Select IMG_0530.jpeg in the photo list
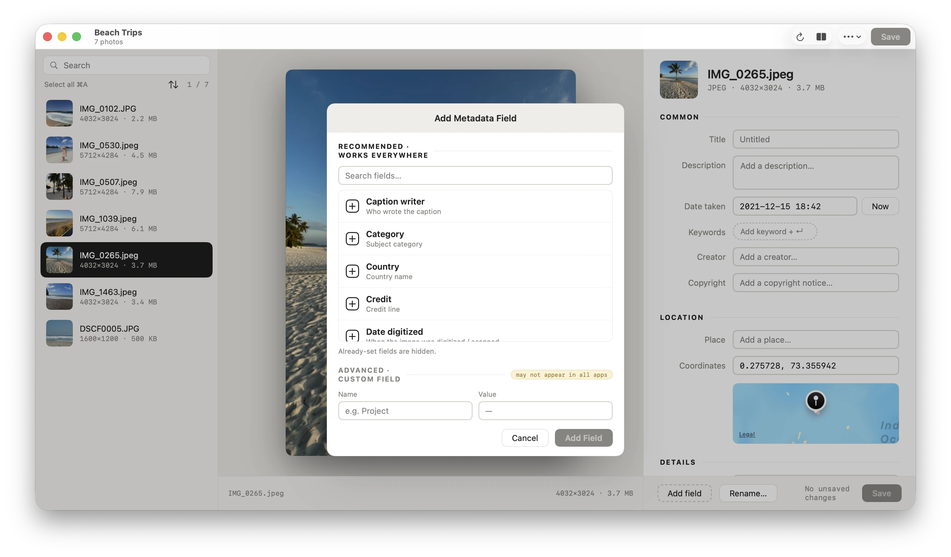 [x=127, y=150]
